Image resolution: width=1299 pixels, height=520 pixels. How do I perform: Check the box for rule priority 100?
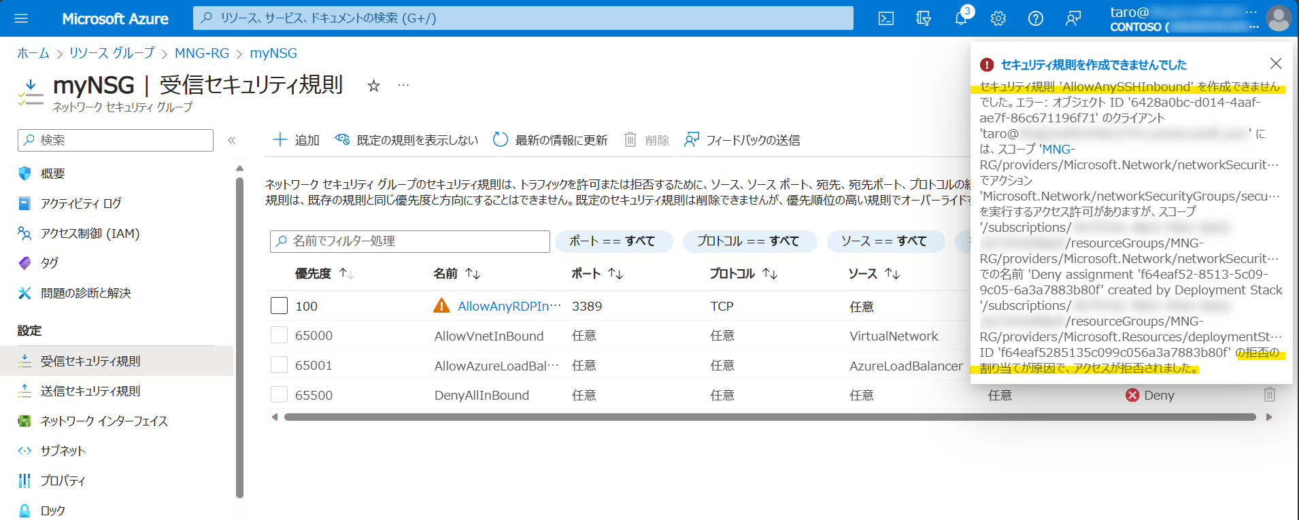coord(279,305)
